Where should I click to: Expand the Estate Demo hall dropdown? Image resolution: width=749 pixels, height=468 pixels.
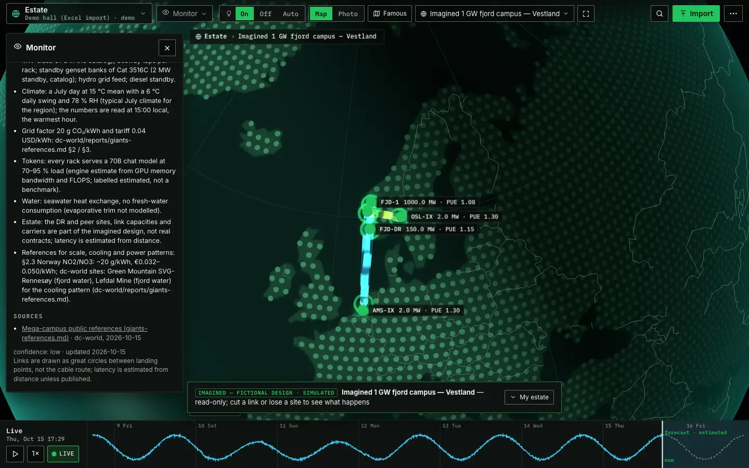(x=79, y=14)
